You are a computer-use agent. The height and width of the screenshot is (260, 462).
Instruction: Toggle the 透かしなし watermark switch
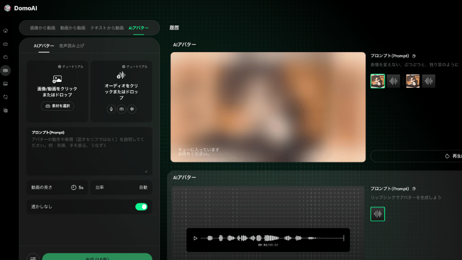tap(141, 206)
